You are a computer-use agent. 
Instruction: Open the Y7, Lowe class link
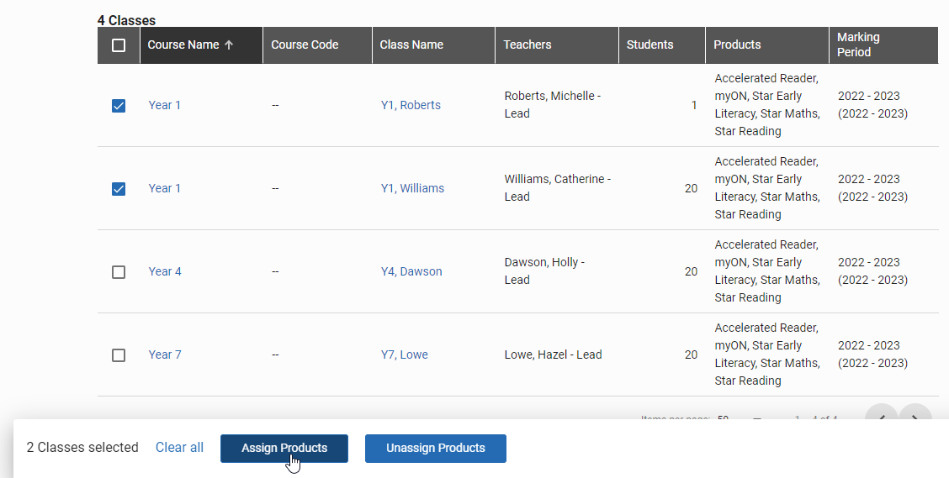405,355
